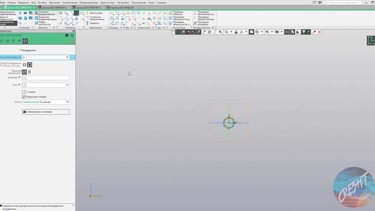Click the Запомнить состояние button
The image size is (375, 211).
click(x=46, y=112)
